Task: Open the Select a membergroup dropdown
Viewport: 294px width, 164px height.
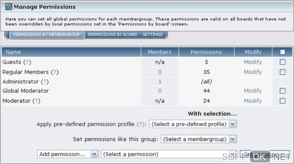Action: 233,139
